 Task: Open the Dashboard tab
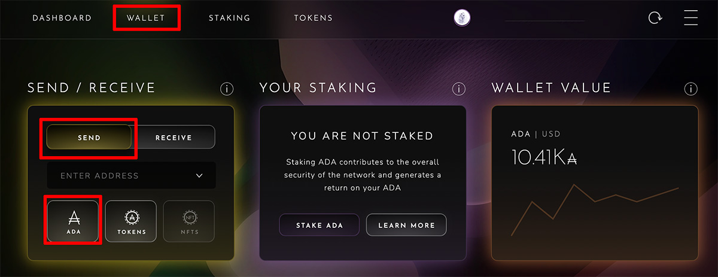62,18
